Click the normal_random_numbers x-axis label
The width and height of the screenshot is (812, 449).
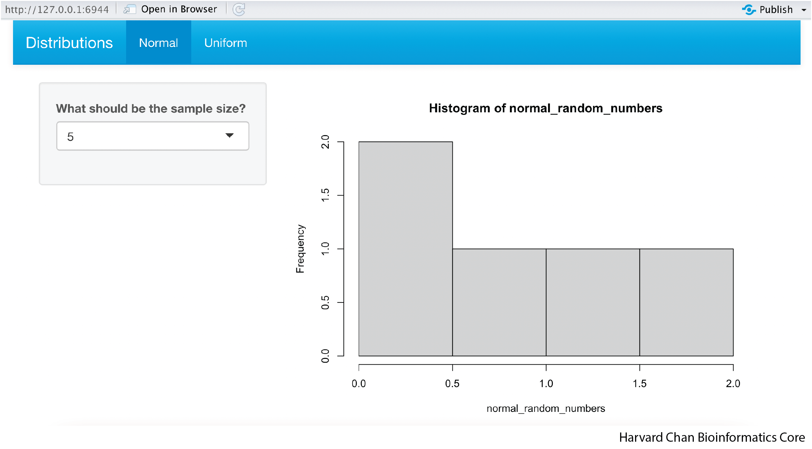click(545, 408)
